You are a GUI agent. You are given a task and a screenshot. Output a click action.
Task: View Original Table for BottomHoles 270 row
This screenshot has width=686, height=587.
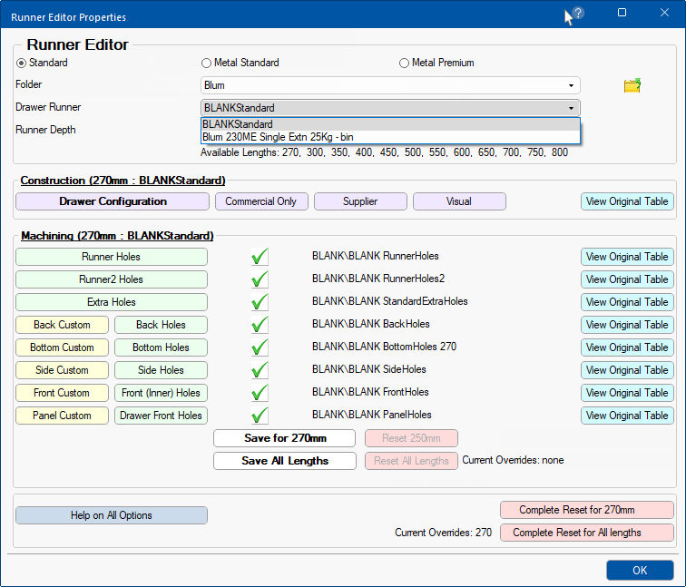(627, 347)
